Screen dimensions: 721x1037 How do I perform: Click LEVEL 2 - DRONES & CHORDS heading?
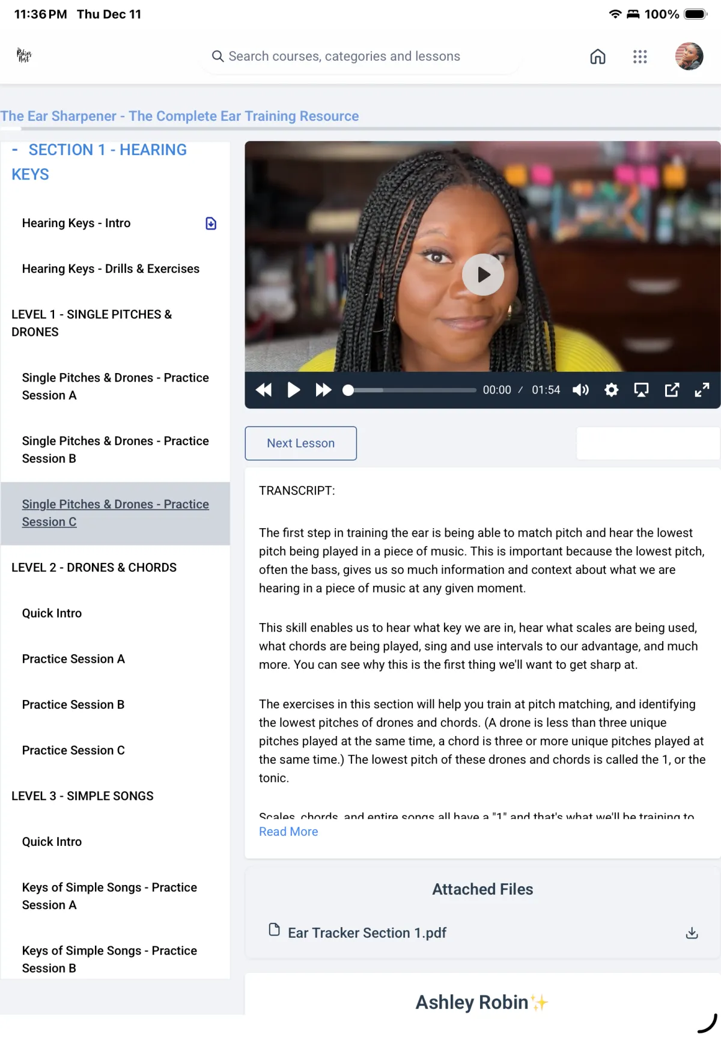tap(94, 568)
